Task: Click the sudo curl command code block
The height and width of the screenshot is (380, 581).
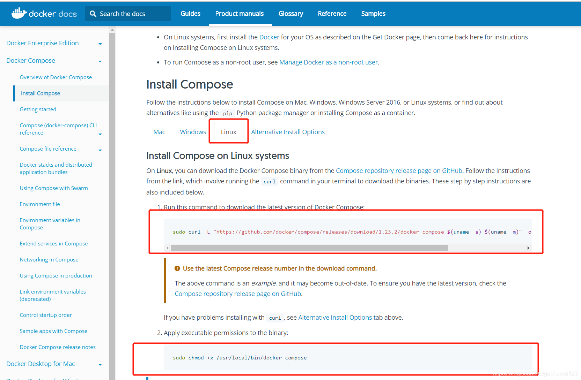Action: (348, 232)
